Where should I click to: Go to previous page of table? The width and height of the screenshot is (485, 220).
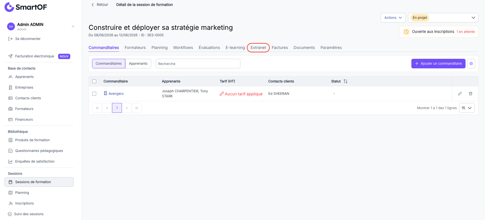coord(107,108)
